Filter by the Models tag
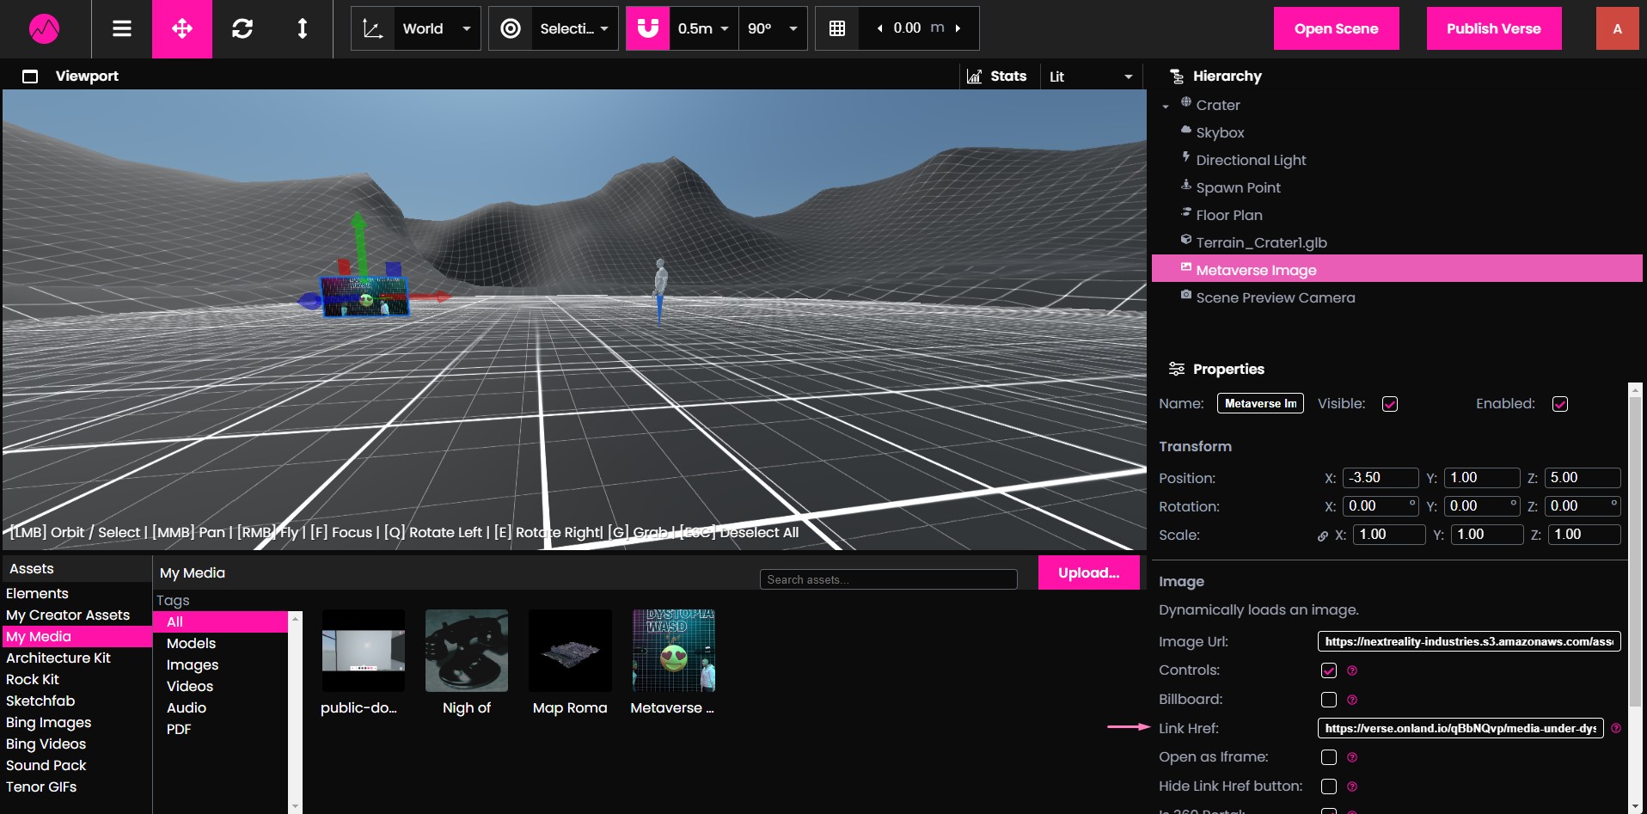This screenshot has width=1647, height=814. (191, 643)
